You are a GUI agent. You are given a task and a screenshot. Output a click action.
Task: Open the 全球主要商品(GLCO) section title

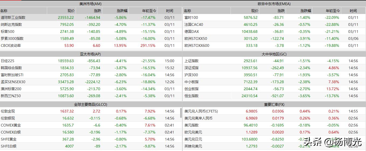click(90, 104)
